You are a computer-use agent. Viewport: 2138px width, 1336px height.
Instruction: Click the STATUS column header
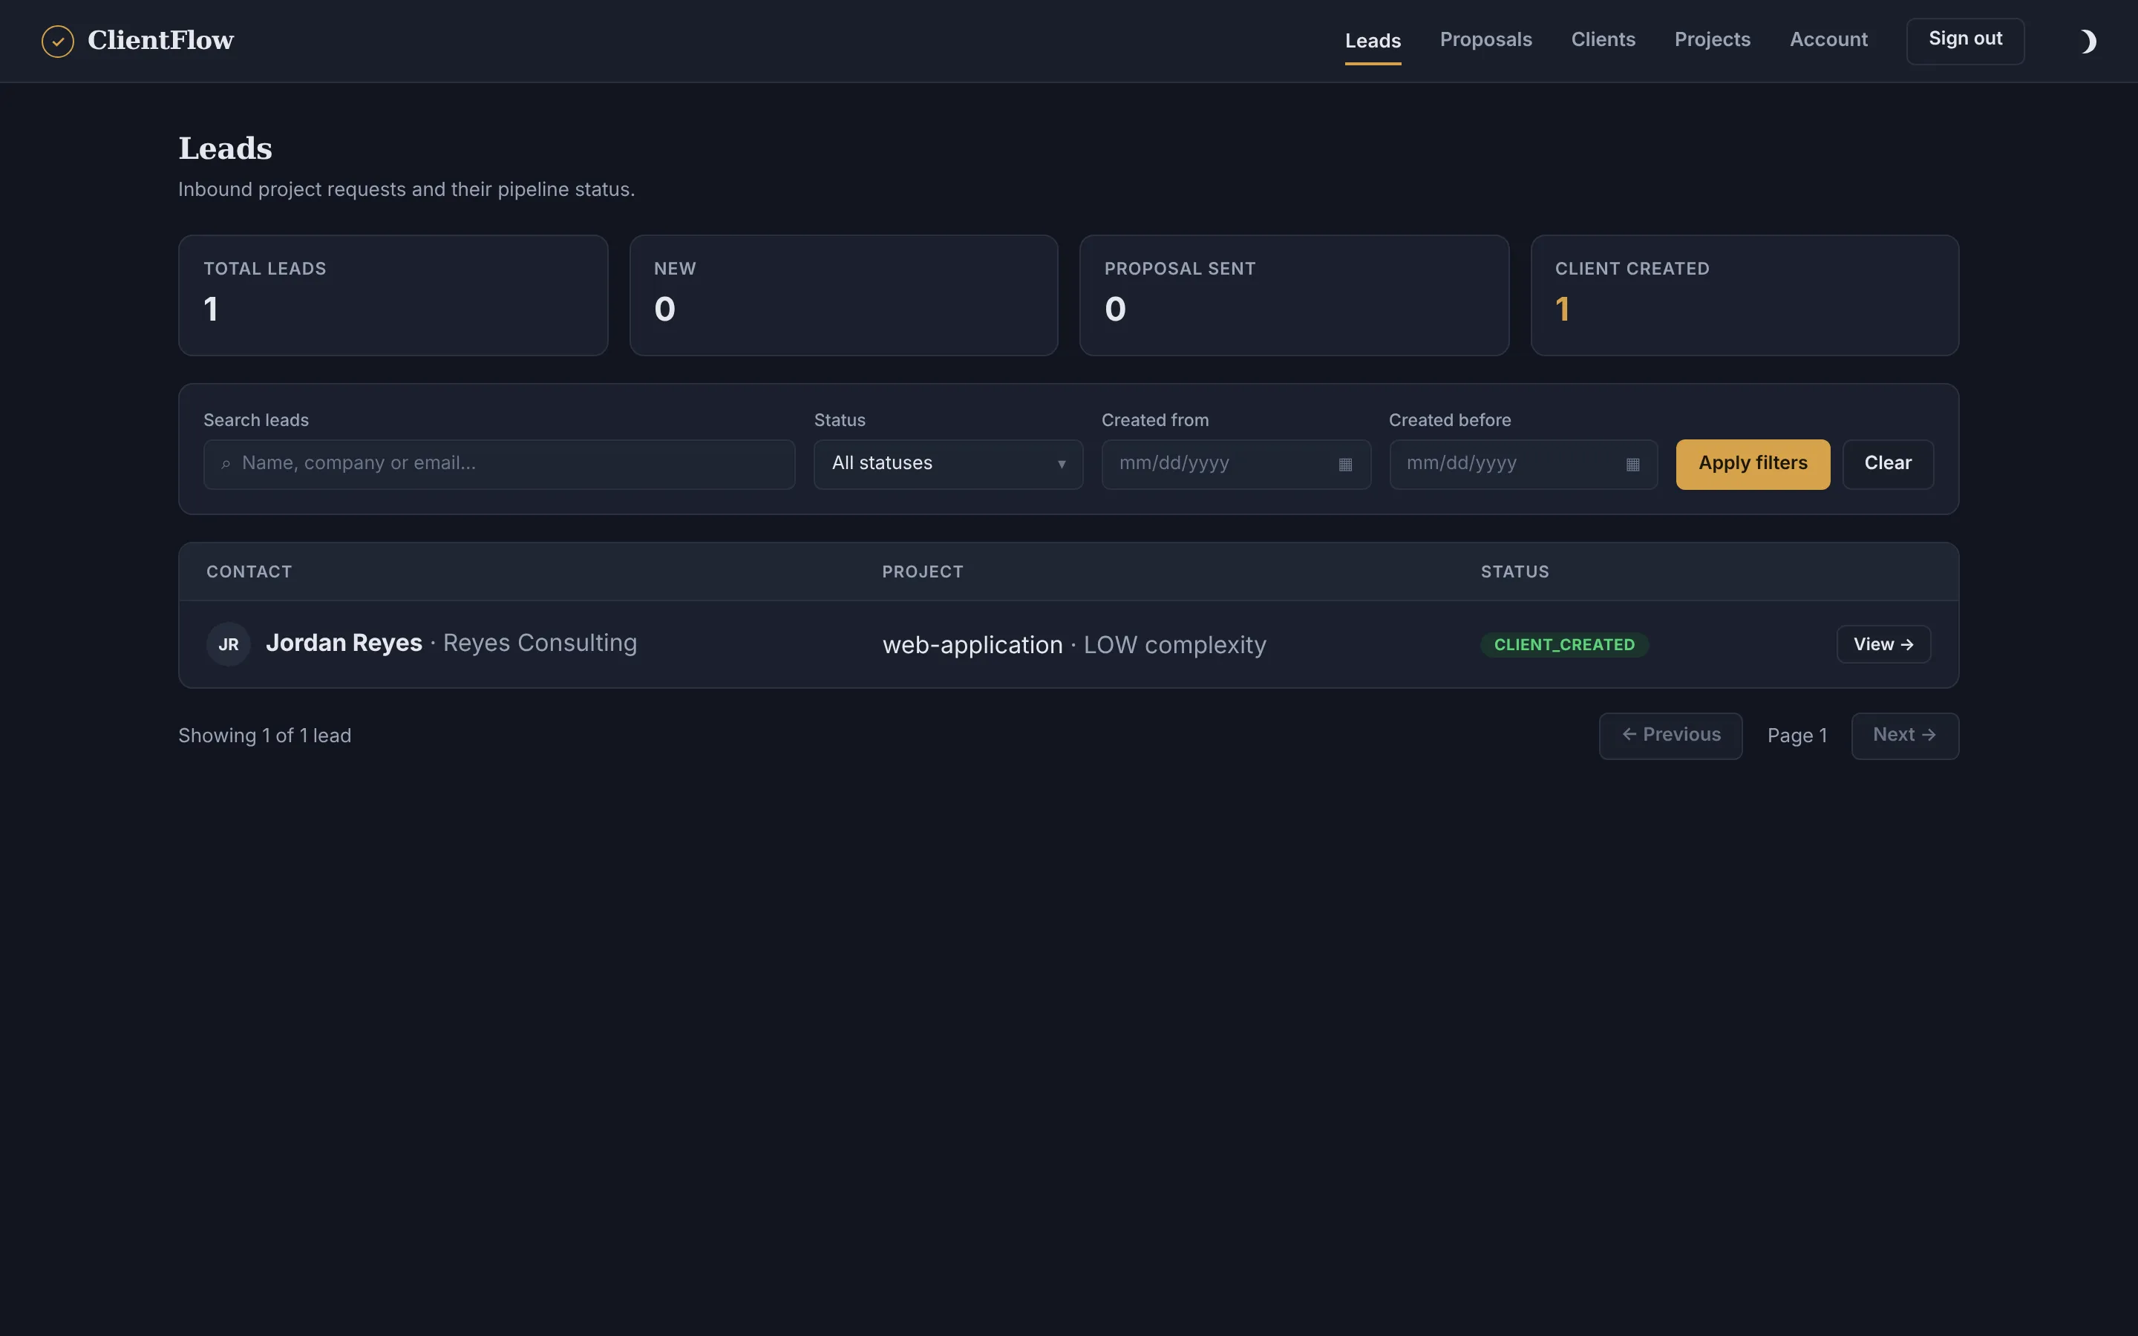(1514, 572)
